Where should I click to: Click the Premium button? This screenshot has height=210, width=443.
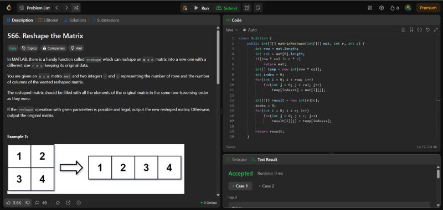[x=428, y=8]
